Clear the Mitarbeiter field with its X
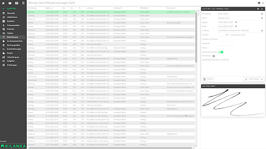 (x=262, y=14)
